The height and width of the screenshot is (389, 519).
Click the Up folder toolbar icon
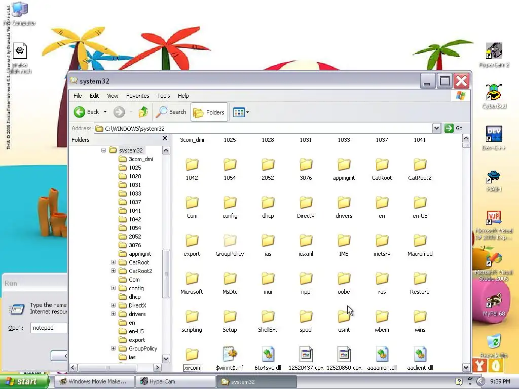click(x=143, y=112)
